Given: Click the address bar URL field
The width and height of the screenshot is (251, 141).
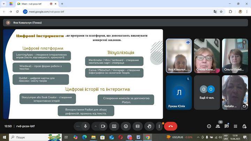Looking at the screenshot, I should 119,12.
